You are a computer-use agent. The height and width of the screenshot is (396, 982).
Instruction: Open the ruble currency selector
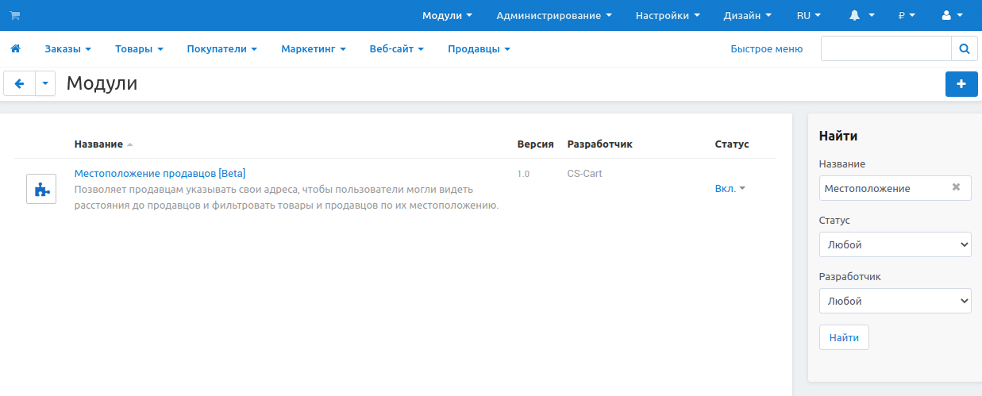click(907, 16)
